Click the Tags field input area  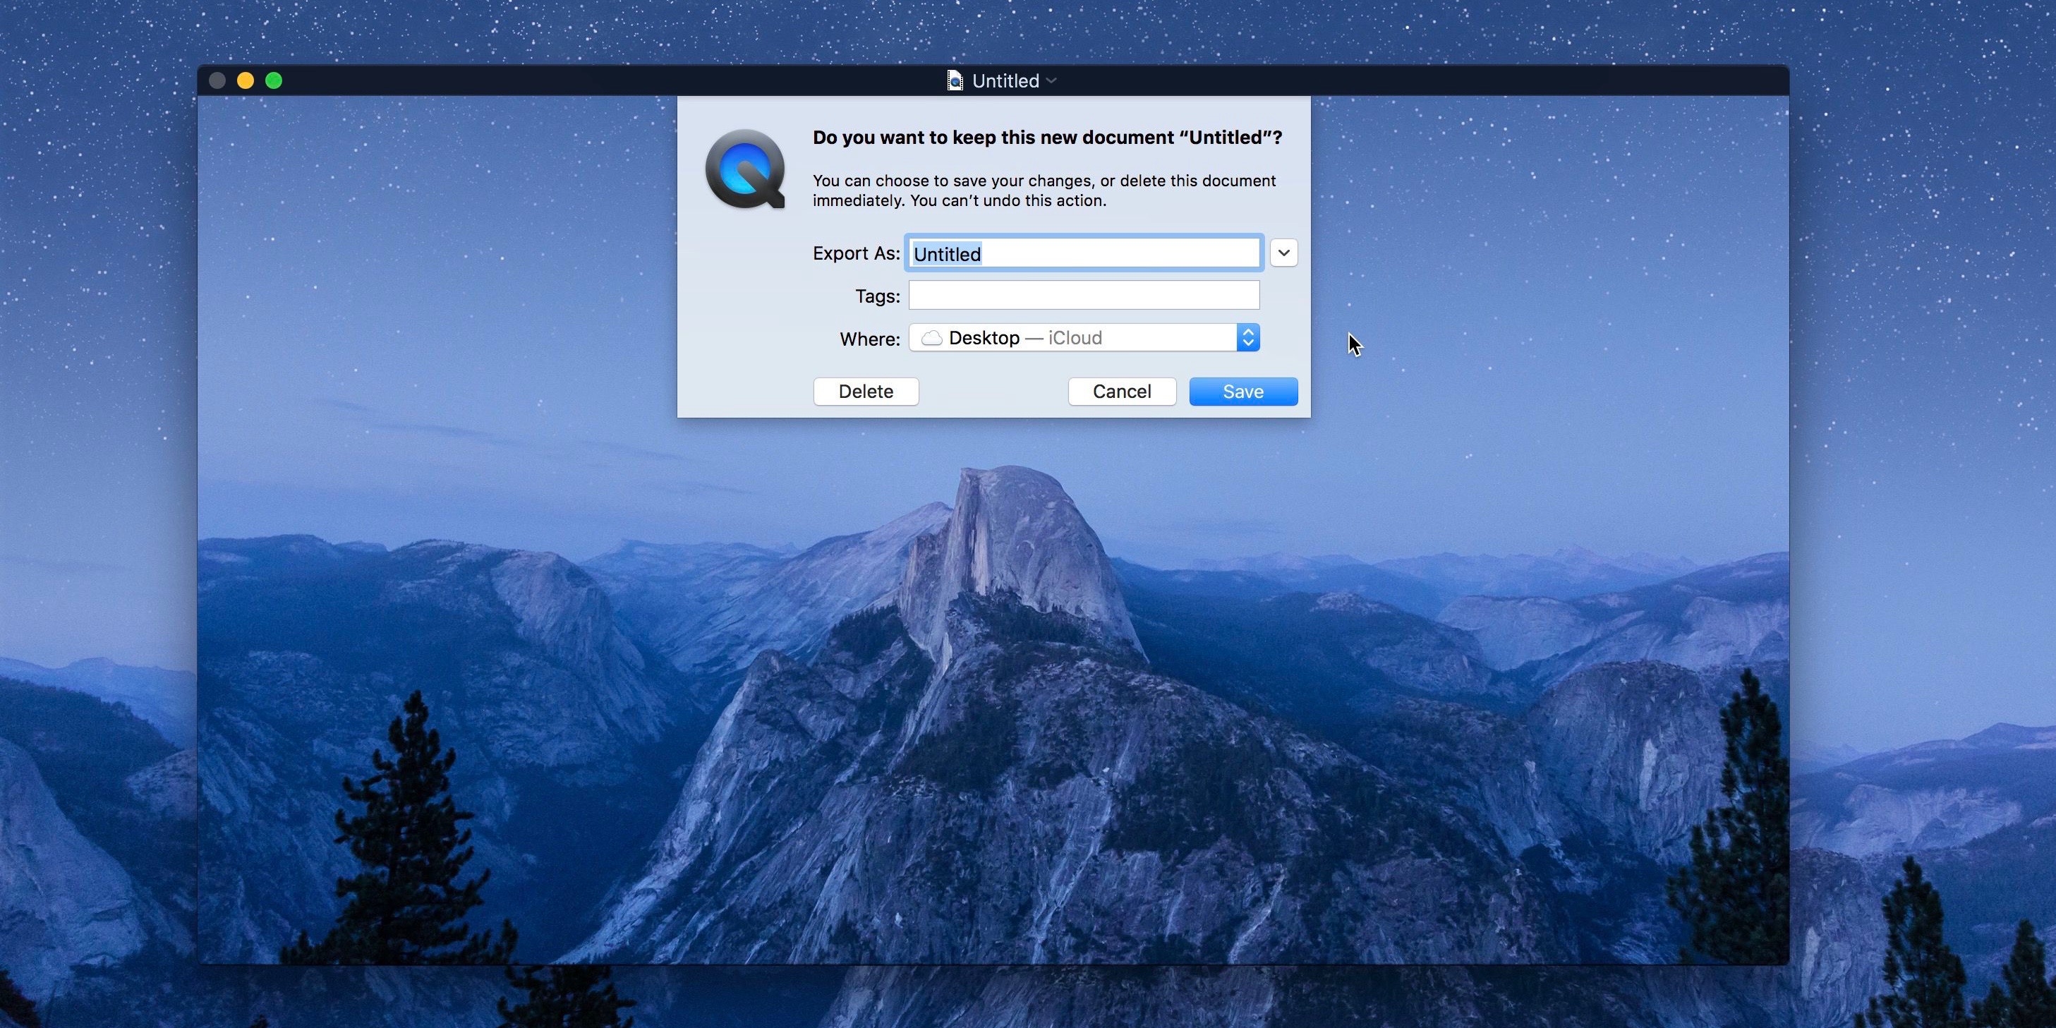1084,295
